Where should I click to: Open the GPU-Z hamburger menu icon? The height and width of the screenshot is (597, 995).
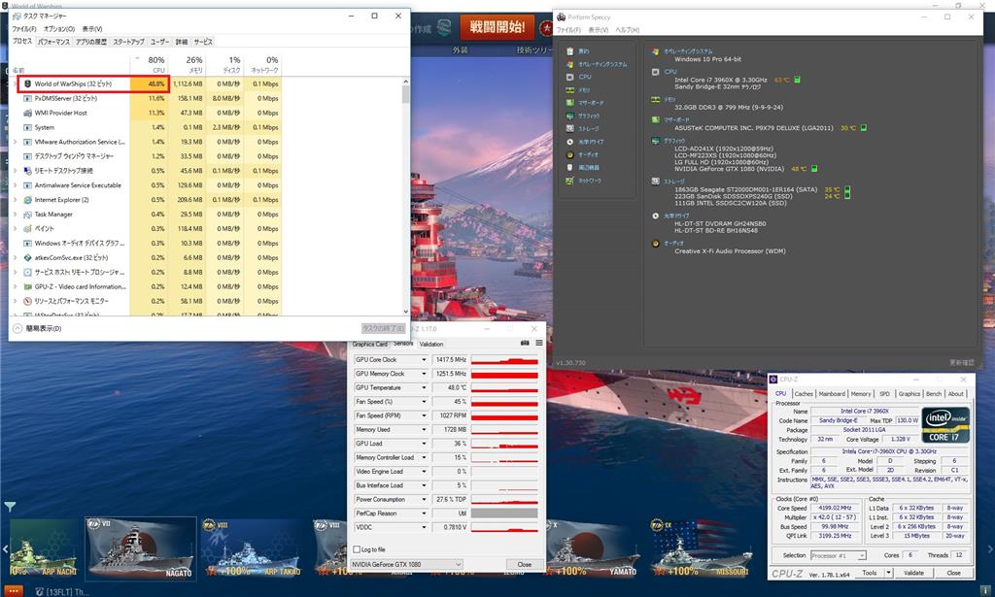538,343
